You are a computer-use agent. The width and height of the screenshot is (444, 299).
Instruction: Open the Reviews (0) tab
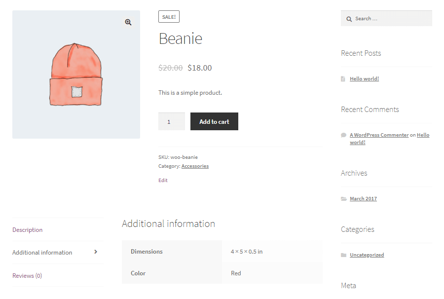coord(27,275)
